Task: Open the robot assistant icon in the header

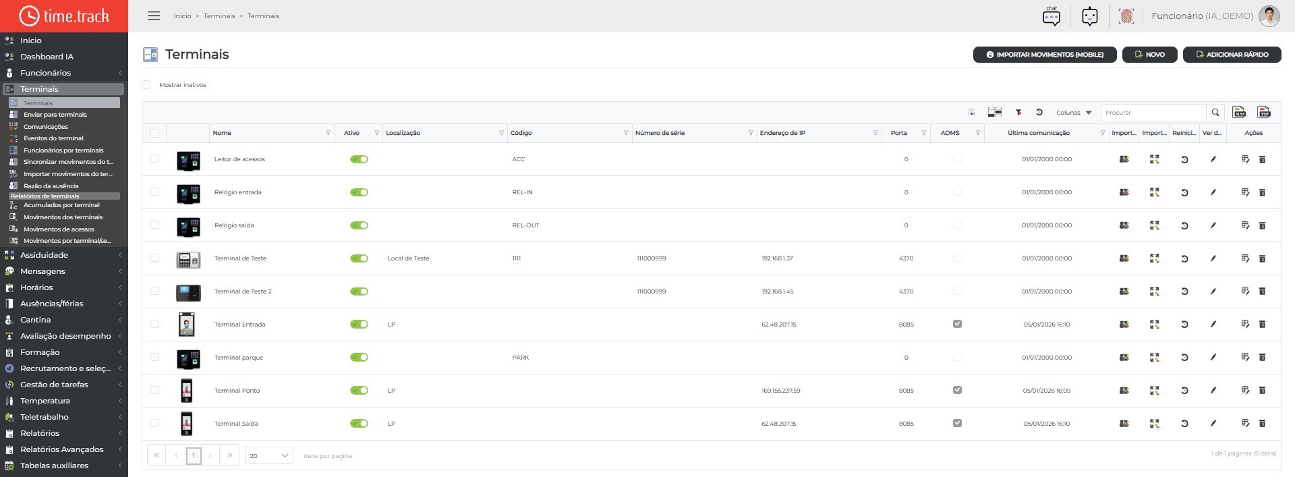Action: coord(1090,16)
